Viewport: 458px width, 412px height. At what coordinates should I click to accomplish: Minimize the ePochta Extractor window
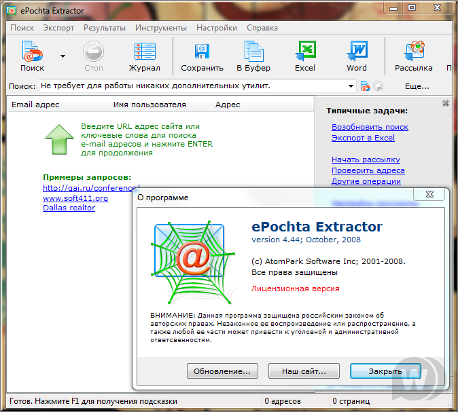point(393,8)
